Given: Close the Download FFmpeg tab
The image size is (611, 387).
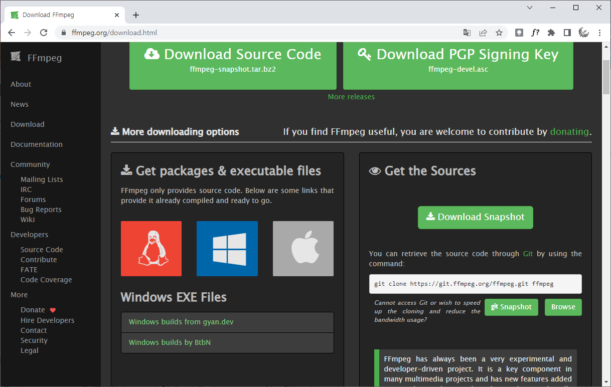Looking at the screenshot, I should (117, 15).
